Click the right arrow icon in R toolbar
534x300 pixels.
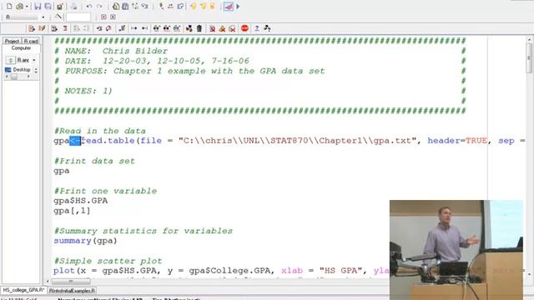pyautogui.click(x=133, y=28)
